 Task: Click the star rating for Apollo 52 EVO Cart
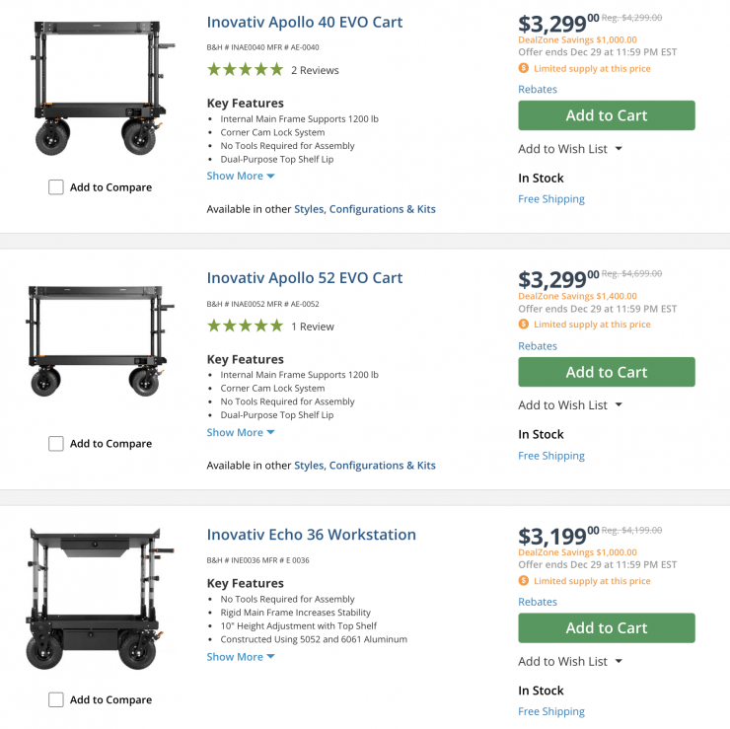(245, 327)
